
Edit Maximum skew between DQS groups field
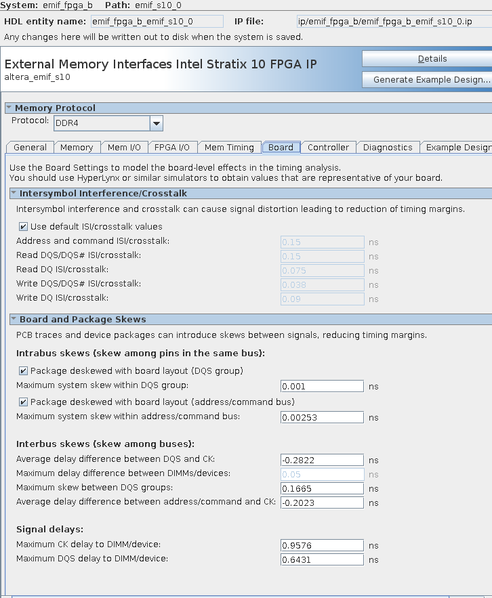(322, 488)
